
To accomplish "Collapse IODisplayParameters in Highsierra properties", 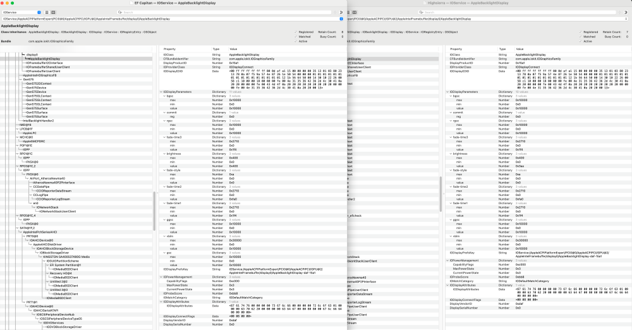I will pos(447,92).
